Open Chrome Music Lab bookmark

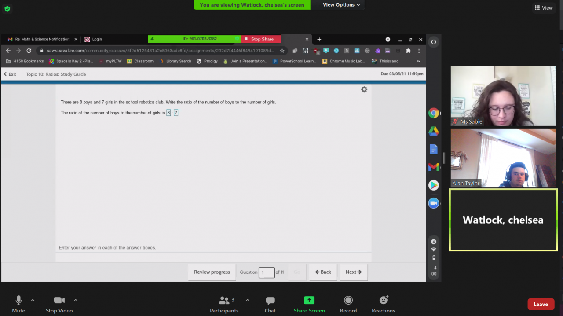click(344, 61)
